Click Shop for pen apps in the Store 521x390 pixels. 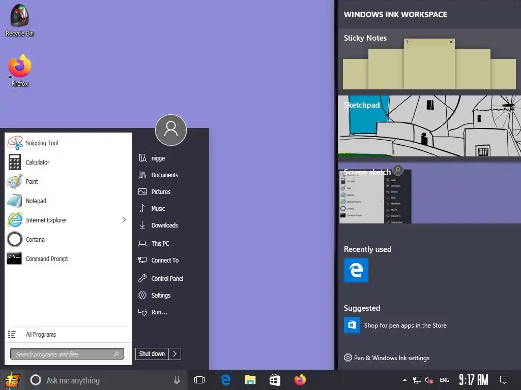click(x=405, y=326)
